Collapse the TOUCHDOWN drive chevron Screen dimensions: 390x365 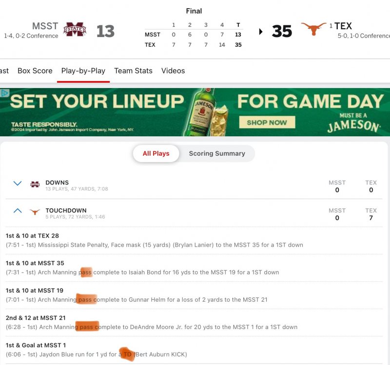pos(18,211)
